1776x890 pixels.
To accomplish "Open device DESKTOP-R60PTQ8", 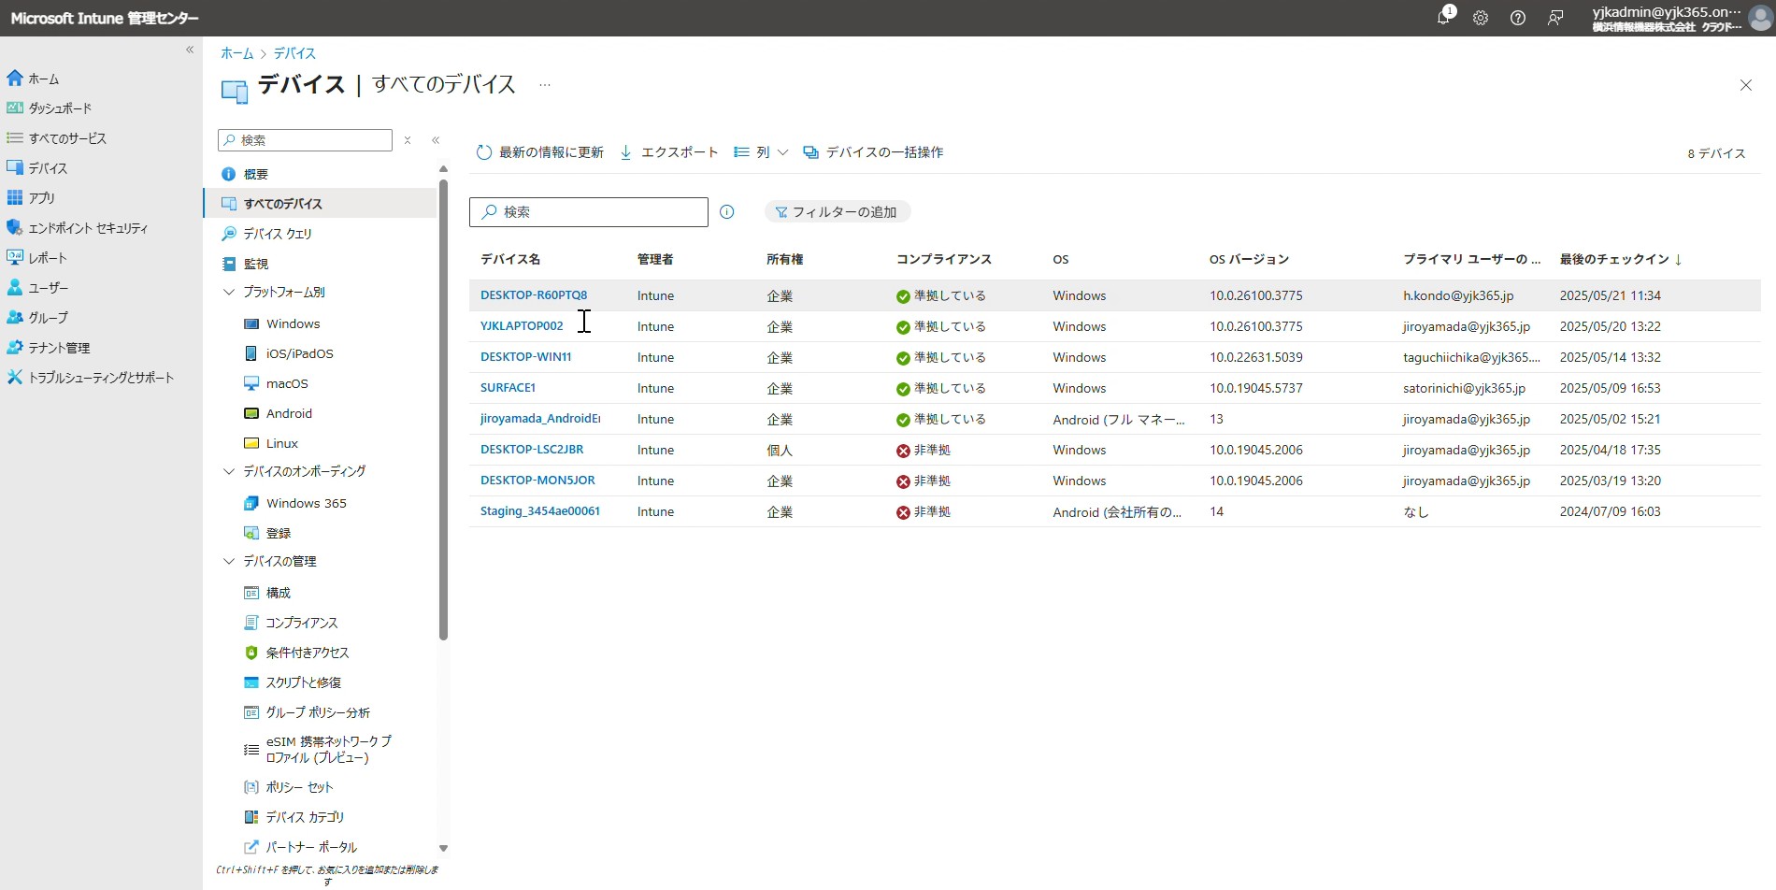I will [534, 295].
